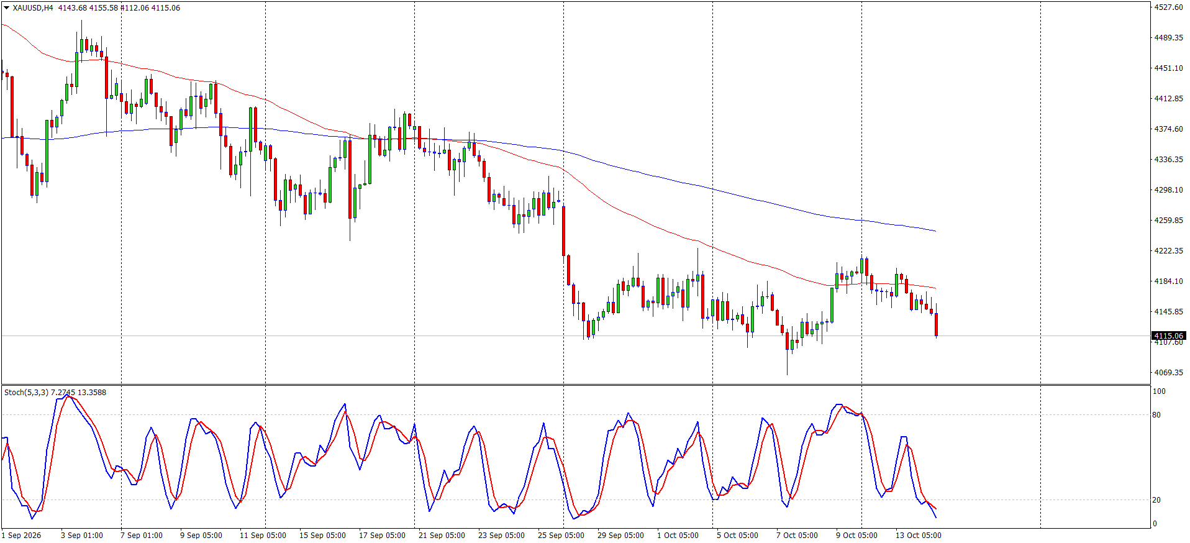Click the 23 Sep 05:00 time label
The height and width of the screenshot is (543, 1190).
[501, 536]
